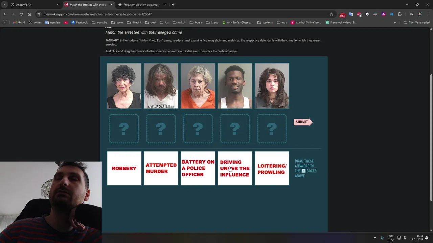Click mug shot of man in white tank top
Screen dimensions: 433x243
point(235,86)
